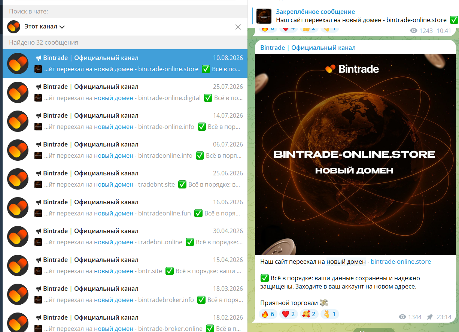
Task: Click avatar of the 25.06.2026 result
Action: 18,179
